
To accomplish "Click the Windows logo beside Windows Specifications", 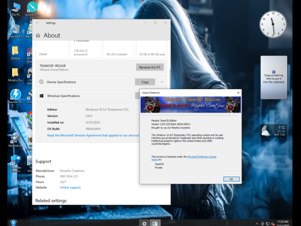I will [x=42, y=96].
